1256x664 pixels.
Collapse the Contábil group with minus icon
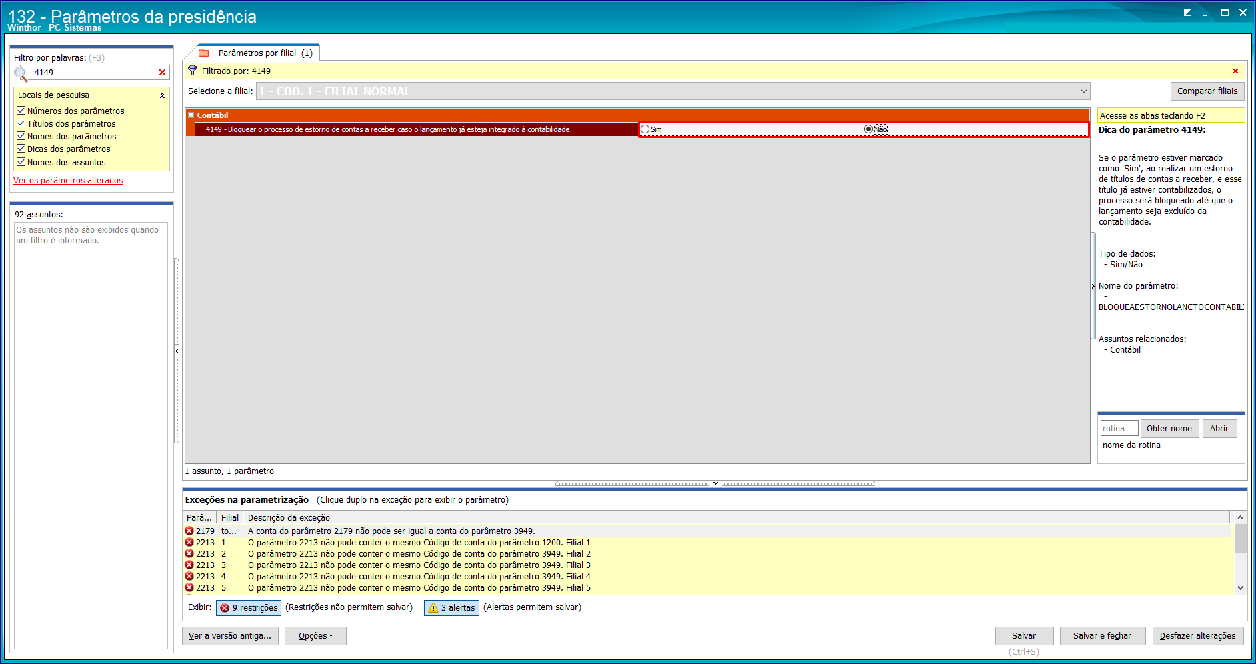(191, 115)
